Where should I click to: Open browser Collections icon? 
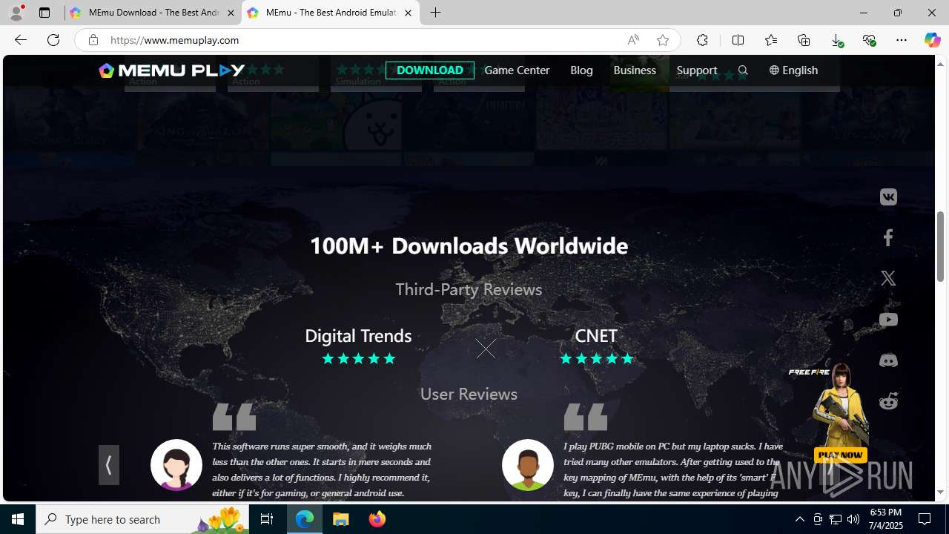(804, 40)
